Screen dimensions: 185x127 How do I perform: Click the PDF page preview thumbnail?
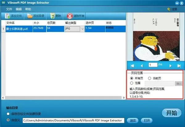(156, 37)
